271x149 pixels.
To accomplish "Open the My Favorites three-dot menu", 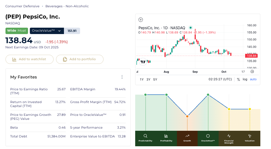I will pyautogui.click(x=122, y=77).
